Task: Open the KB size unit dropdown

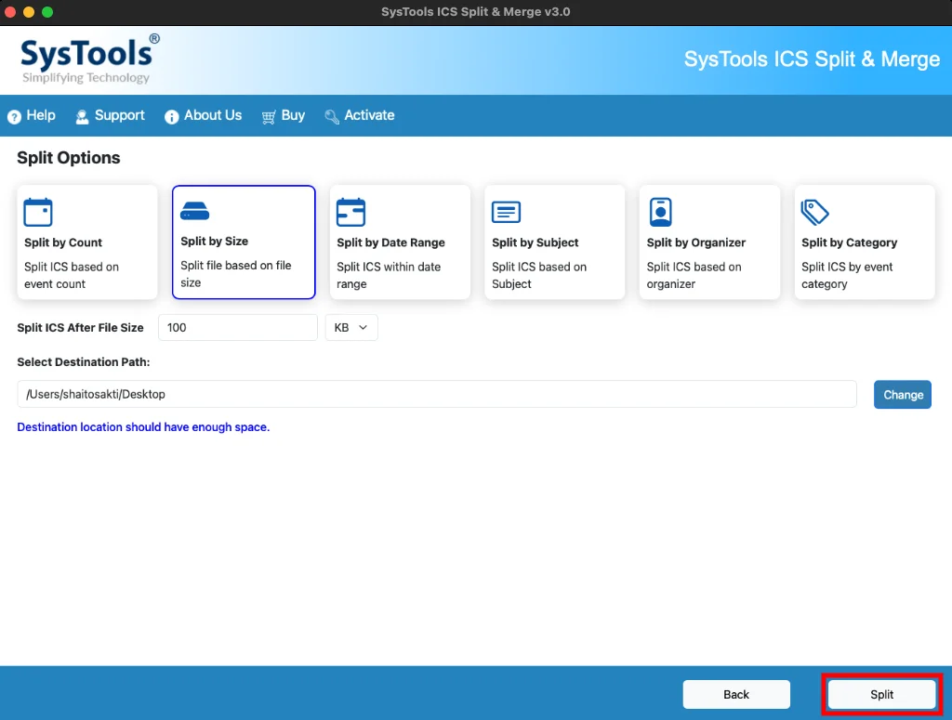Action: pos(351,328)
